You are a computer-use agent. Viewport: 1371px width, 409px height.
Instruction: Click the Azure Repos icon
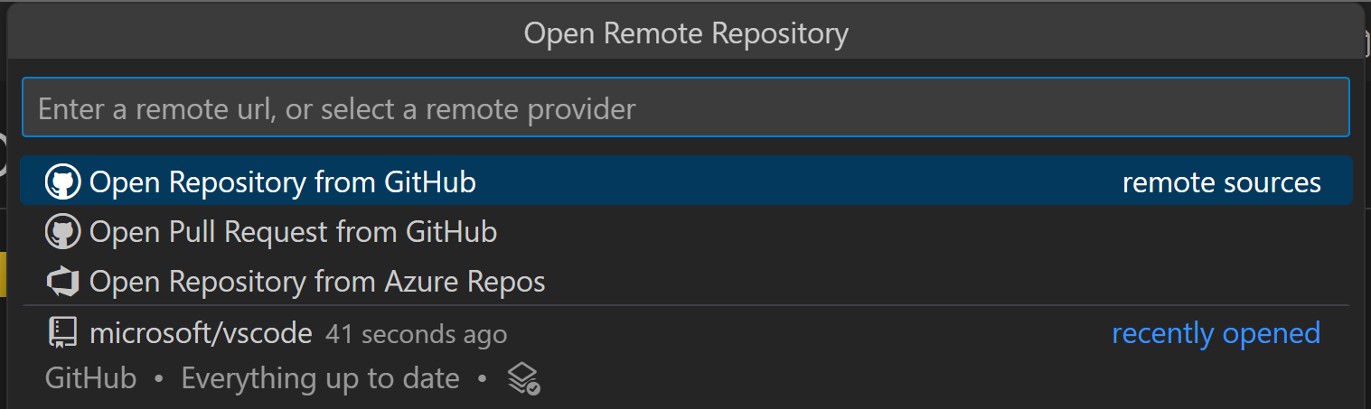point(62,283)
